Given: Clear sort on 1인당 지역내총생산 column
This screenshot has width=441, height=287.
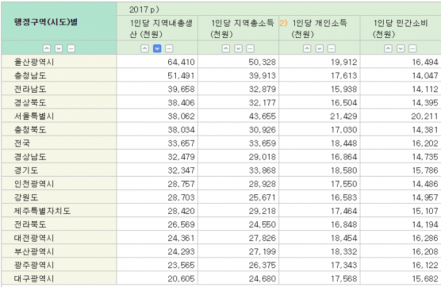Looking at the screenshot, I should coord(169,49).
